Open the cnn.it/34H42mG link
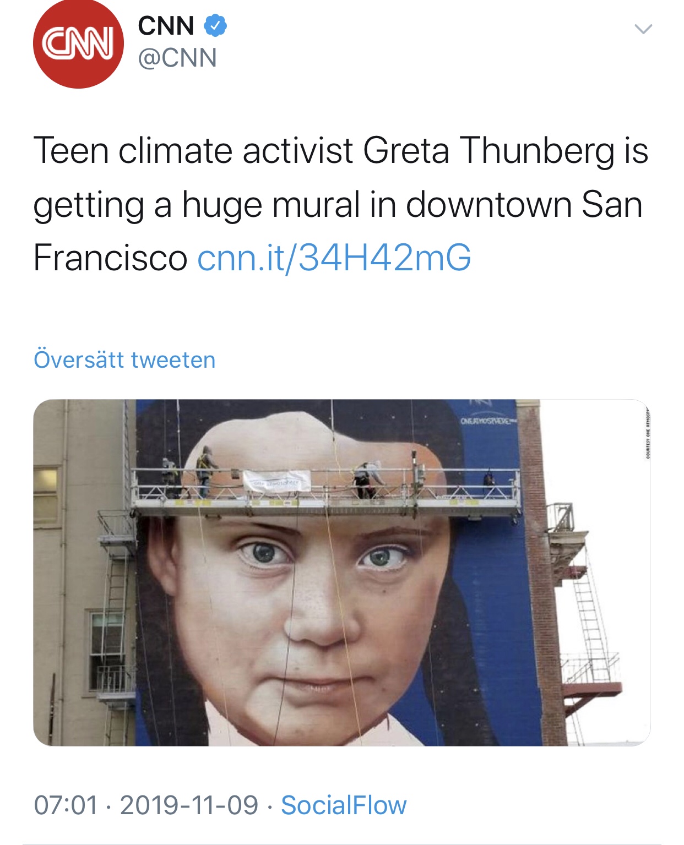The width and height of the screenshot is (684, 845). click(x=334, y=258)
